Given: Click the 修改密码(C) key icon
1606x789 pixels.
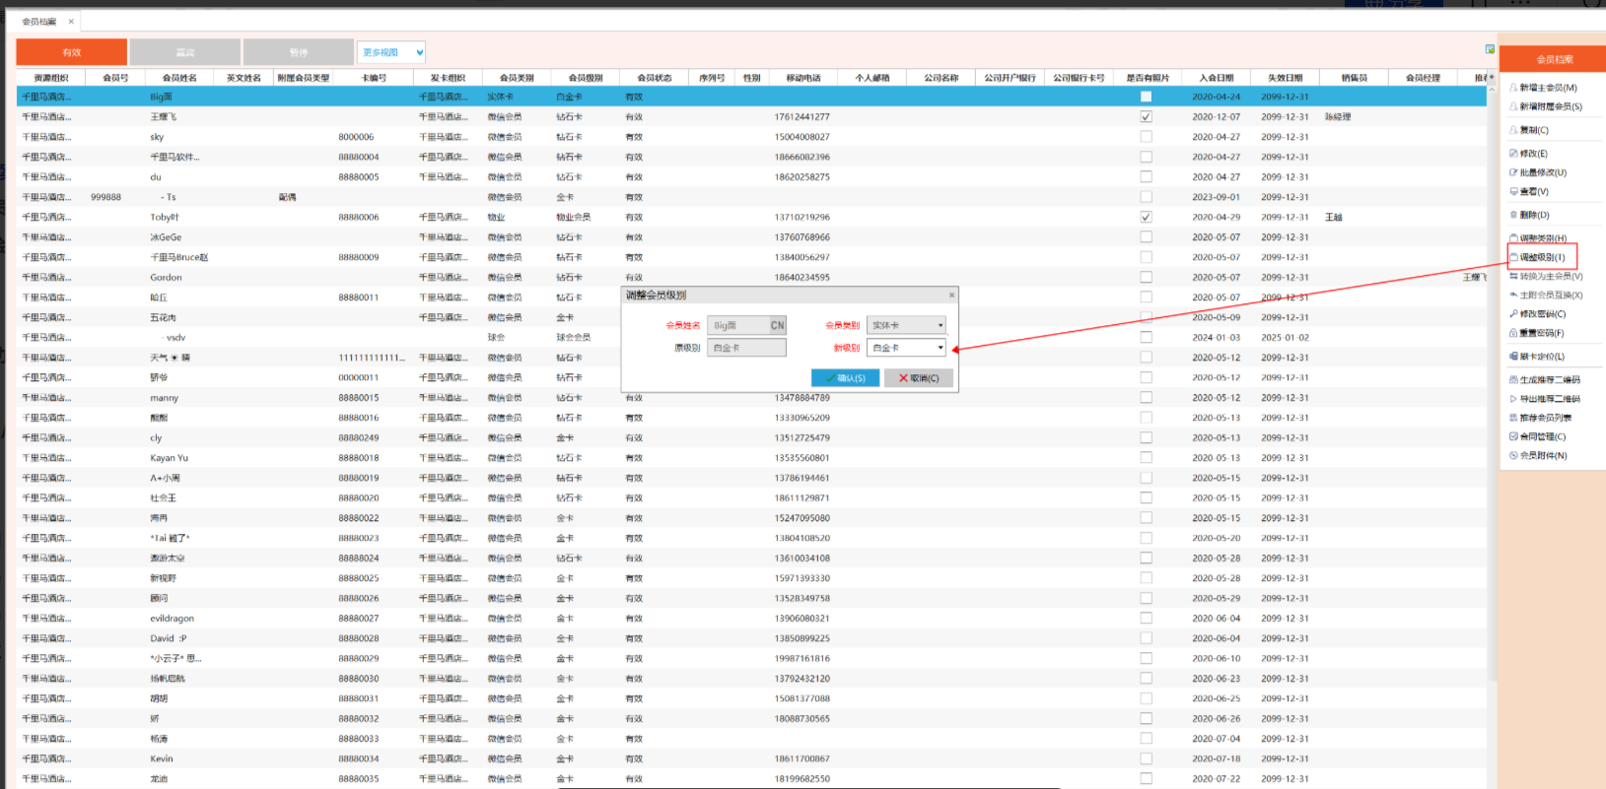Looking at the screenshot, I should 1513,314.
